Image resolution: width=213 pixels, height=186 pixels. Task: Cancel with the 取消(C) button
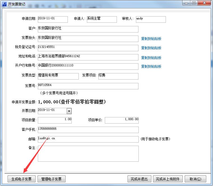[195, 179]
